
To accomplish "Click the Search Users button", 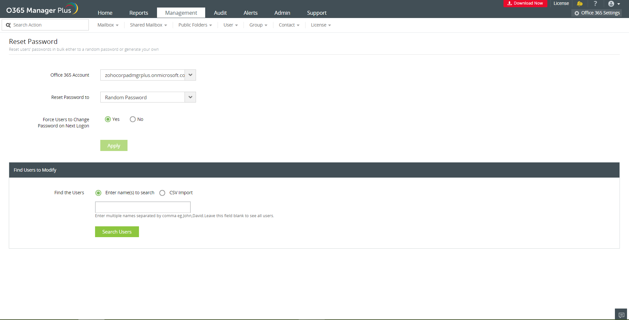I will [x=117, y=232].
